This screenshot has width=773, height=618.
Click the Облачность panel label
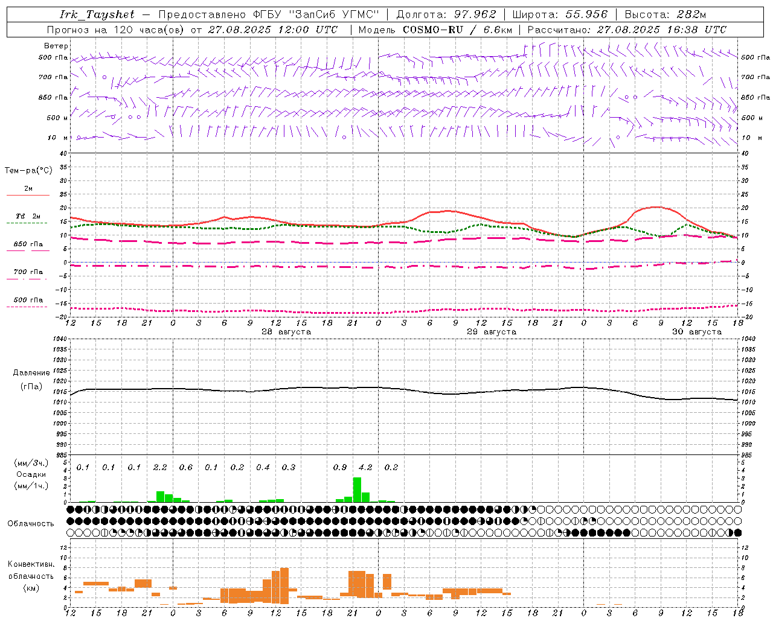(x=31, y=524)
